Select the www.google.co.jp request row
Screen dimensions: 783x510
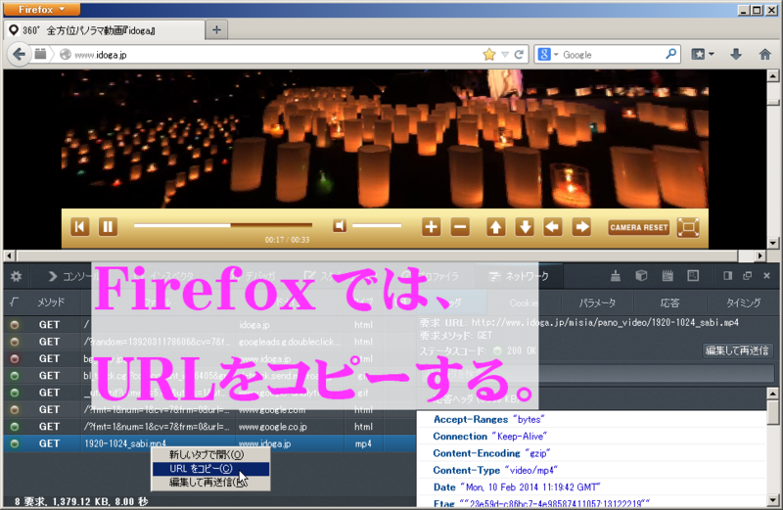click(209, 427)
